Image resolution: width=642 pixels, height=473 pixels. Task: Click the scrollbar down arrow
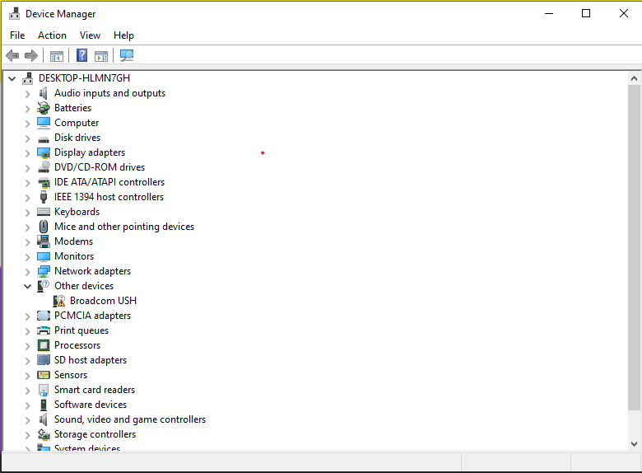pyautogui.click(x=634, y=444)
